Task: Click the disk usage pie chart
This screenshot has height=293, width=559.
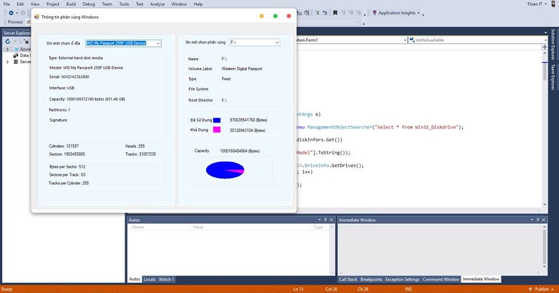Action: (x=225, y=170)
